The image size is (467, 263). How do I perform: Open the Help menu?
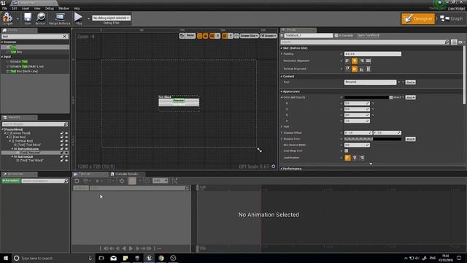coord(77,8)
